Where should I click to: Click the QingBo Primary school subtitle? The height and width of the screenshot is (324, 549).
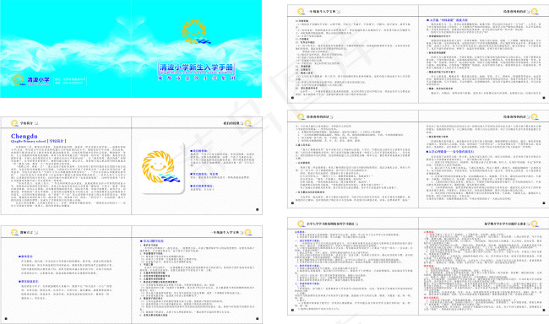point(39,142)
